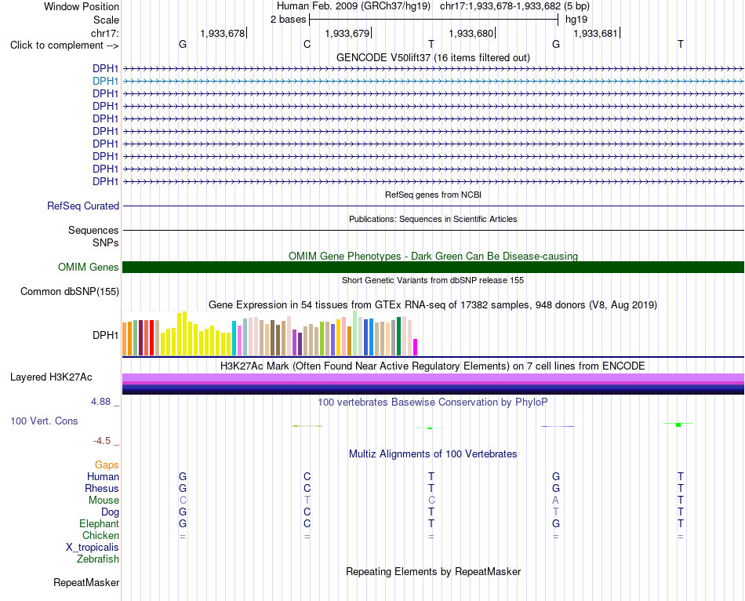Click the -4.5 PhyloP lower limit value
745x601 pixels.
coord(102,441)
